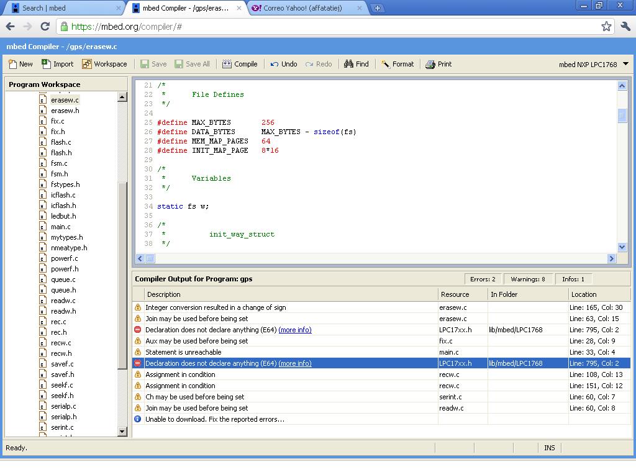
Task: Click the code editor vertical scrollbar thumb
Action: pyautogui.click(x=622, y=115)
